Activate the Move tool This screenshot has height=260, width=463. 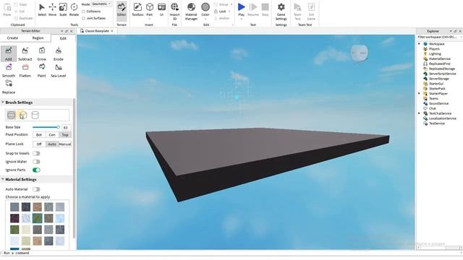52,9
